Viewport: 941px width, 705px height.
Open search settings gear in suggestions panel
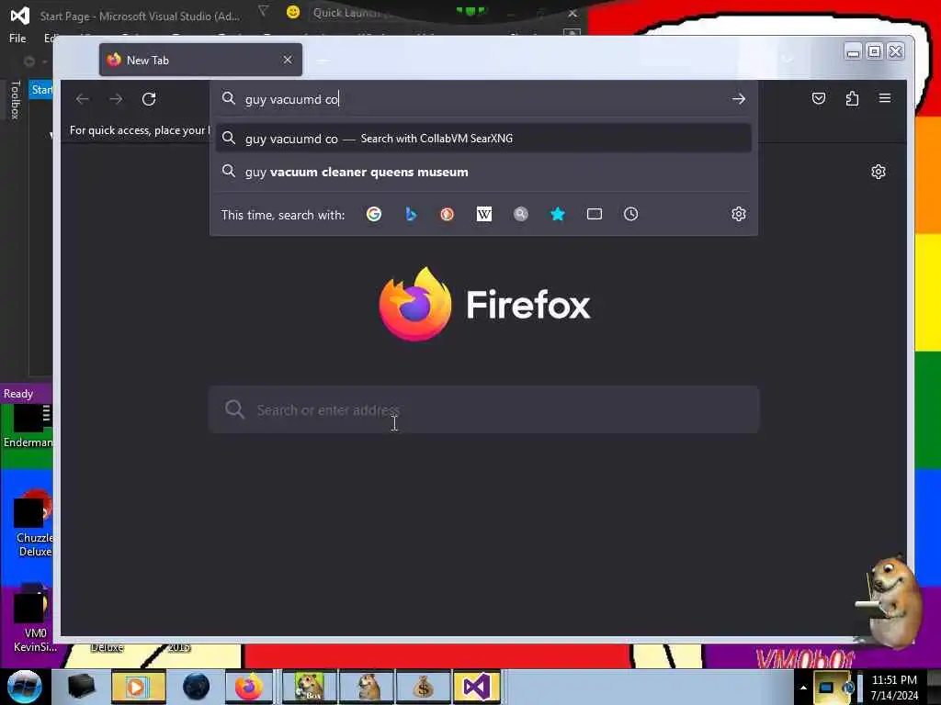[739, 214]
